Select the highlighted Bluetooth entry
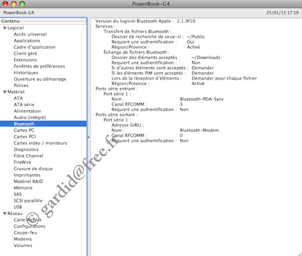 click(43, 123)
